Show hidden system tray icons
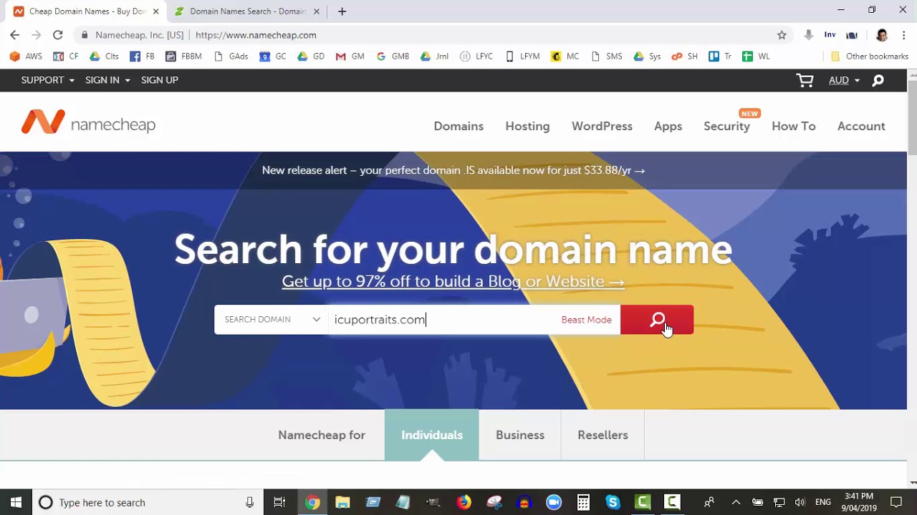 point(736,502)
